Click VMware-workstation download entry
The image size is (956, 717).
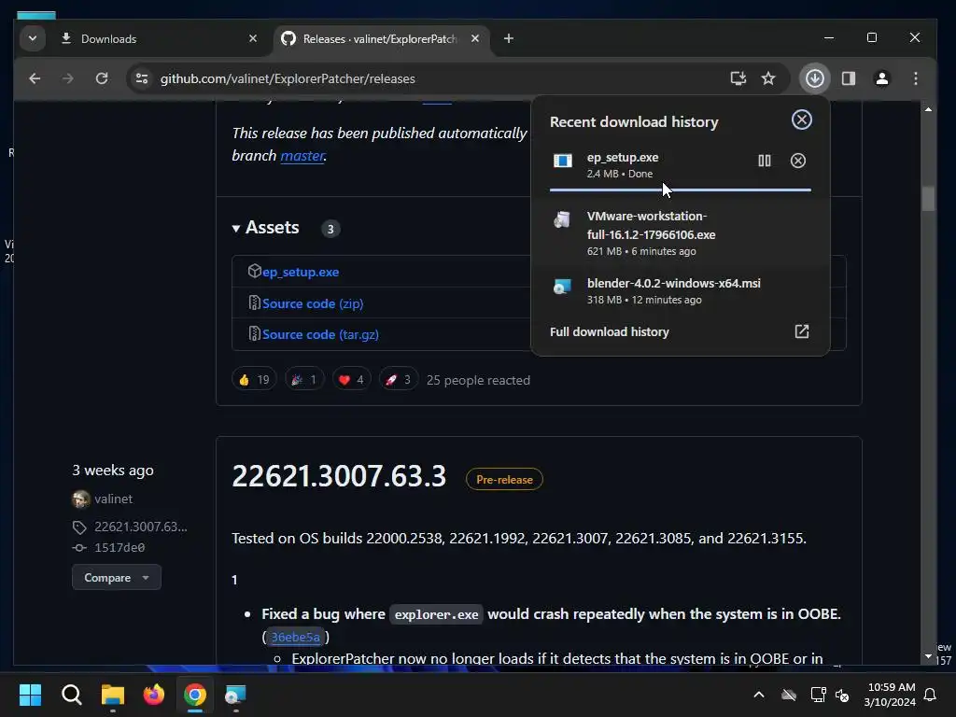[680, 232]
